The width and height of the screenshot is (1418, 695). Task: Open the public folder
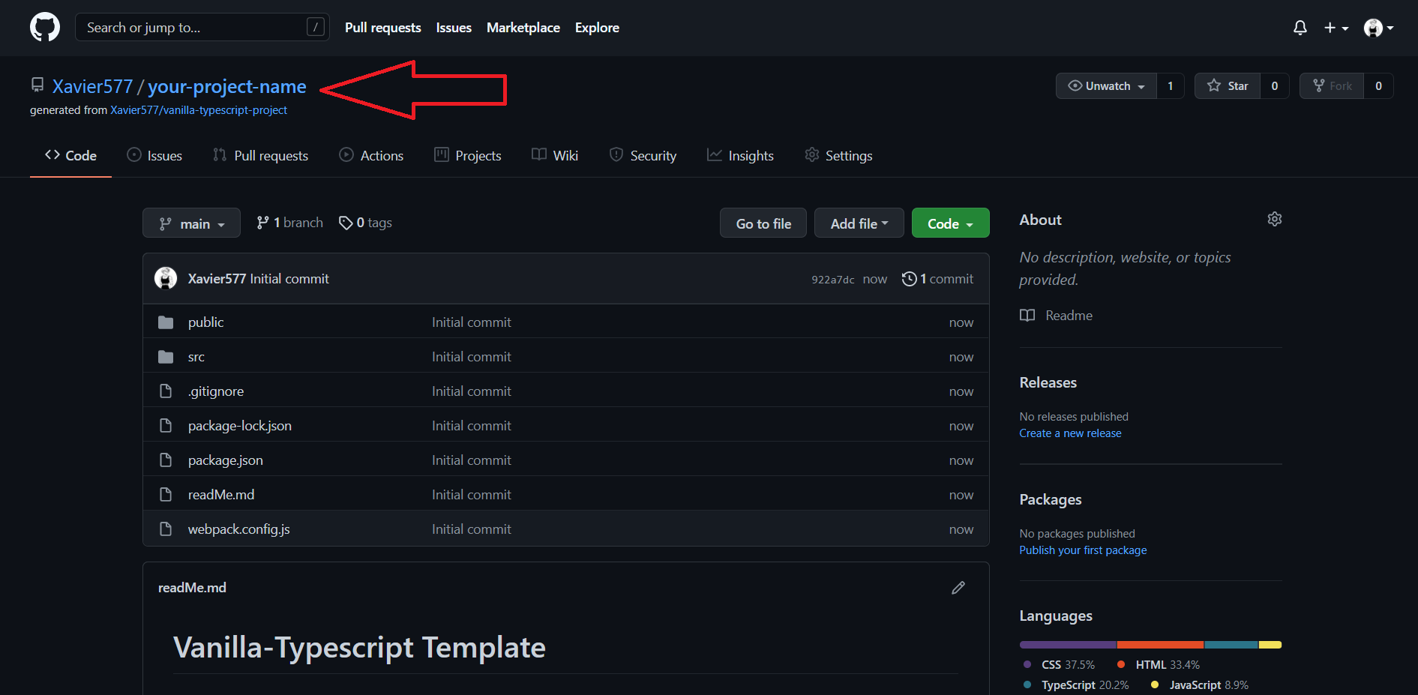(x=205, y=322)
